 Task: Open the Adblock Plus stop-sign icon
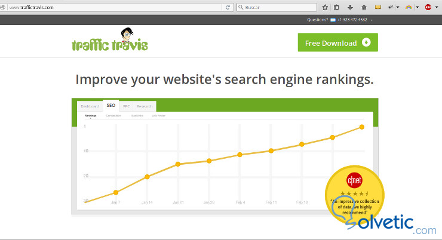coord(428,7)
